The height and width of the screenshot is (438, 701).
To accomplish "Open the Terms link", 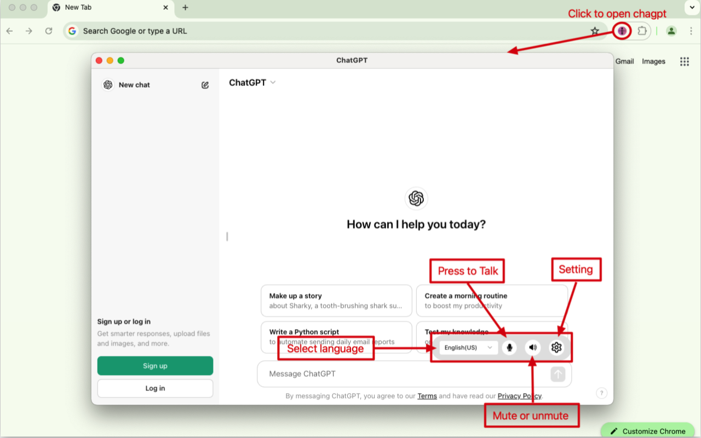I will click(427, 396).
